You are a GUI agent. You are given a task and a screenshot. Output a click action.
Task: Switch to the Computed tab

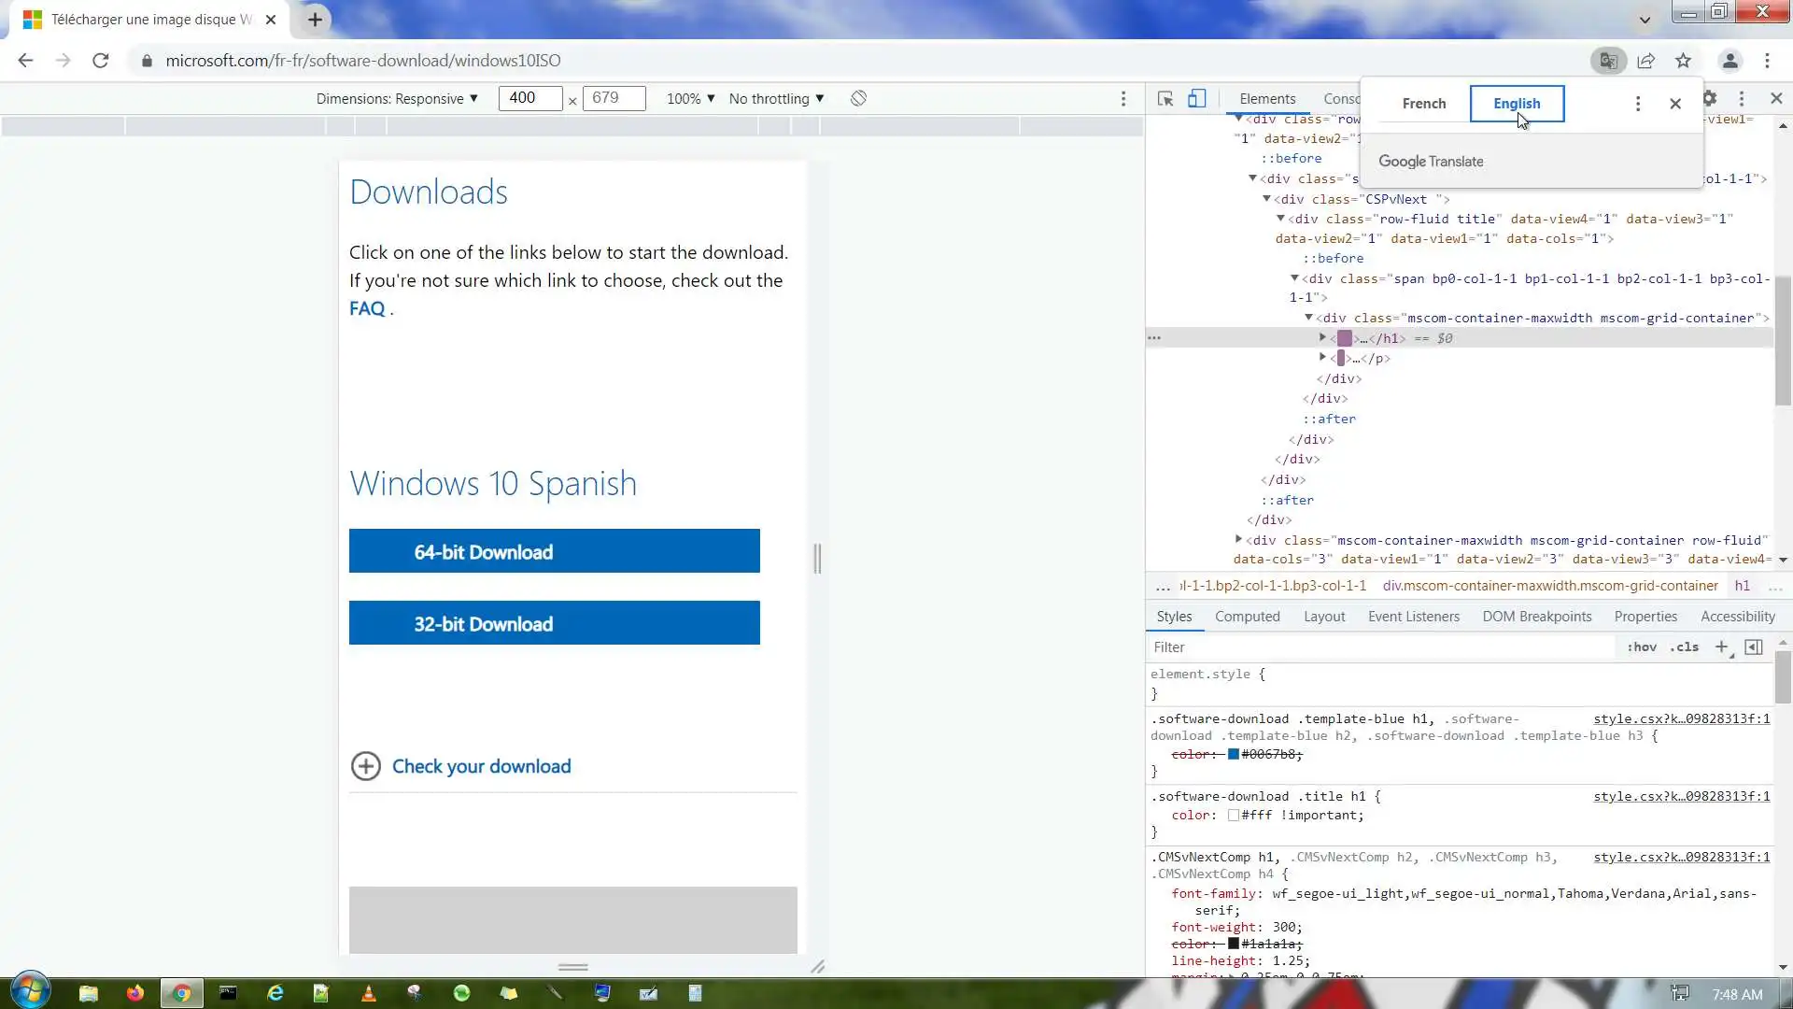pos(1247,617)
